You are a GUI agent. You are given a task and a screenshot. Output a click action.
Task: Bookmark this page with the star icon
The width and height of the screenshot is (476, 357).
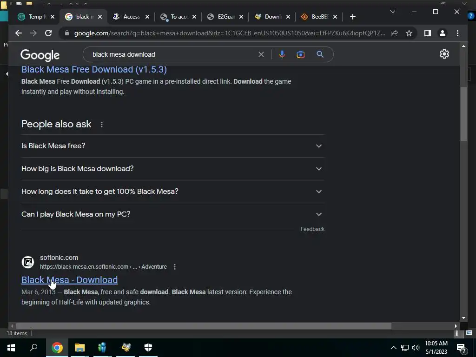[409, 33]
